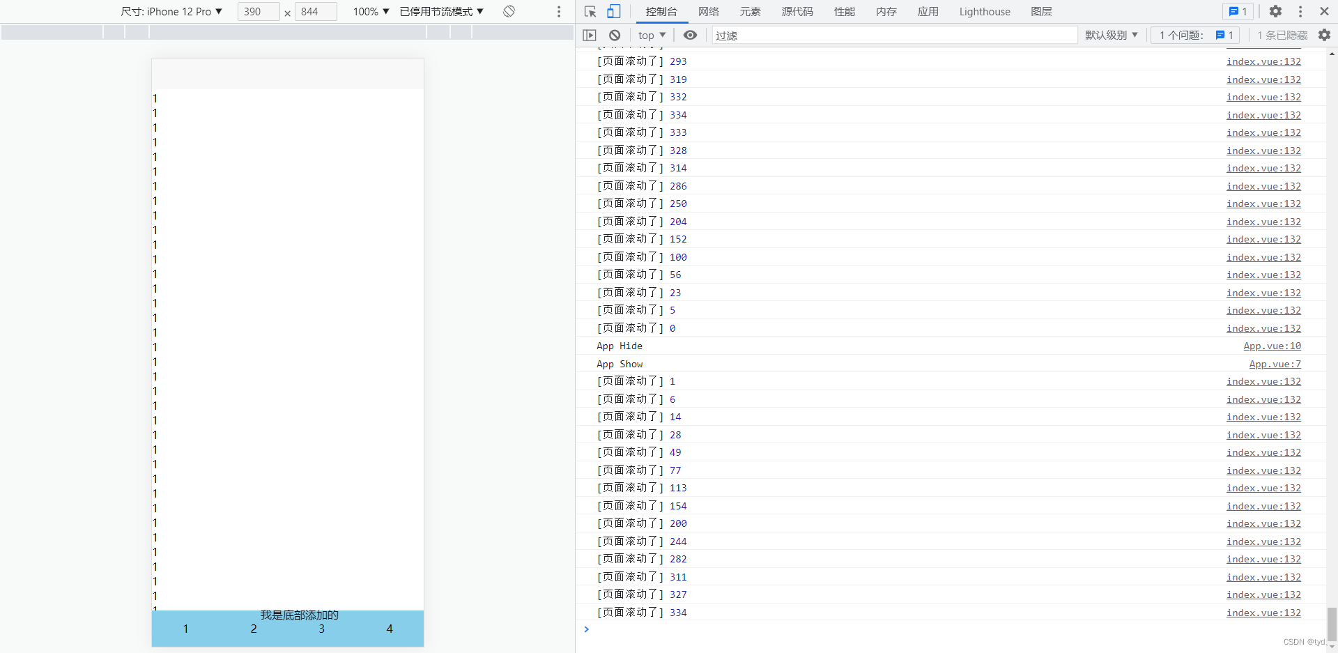Tap tab 3 in the emulated bottom bar
This screenshot has width=1338, height=653.
pos(321,629)
